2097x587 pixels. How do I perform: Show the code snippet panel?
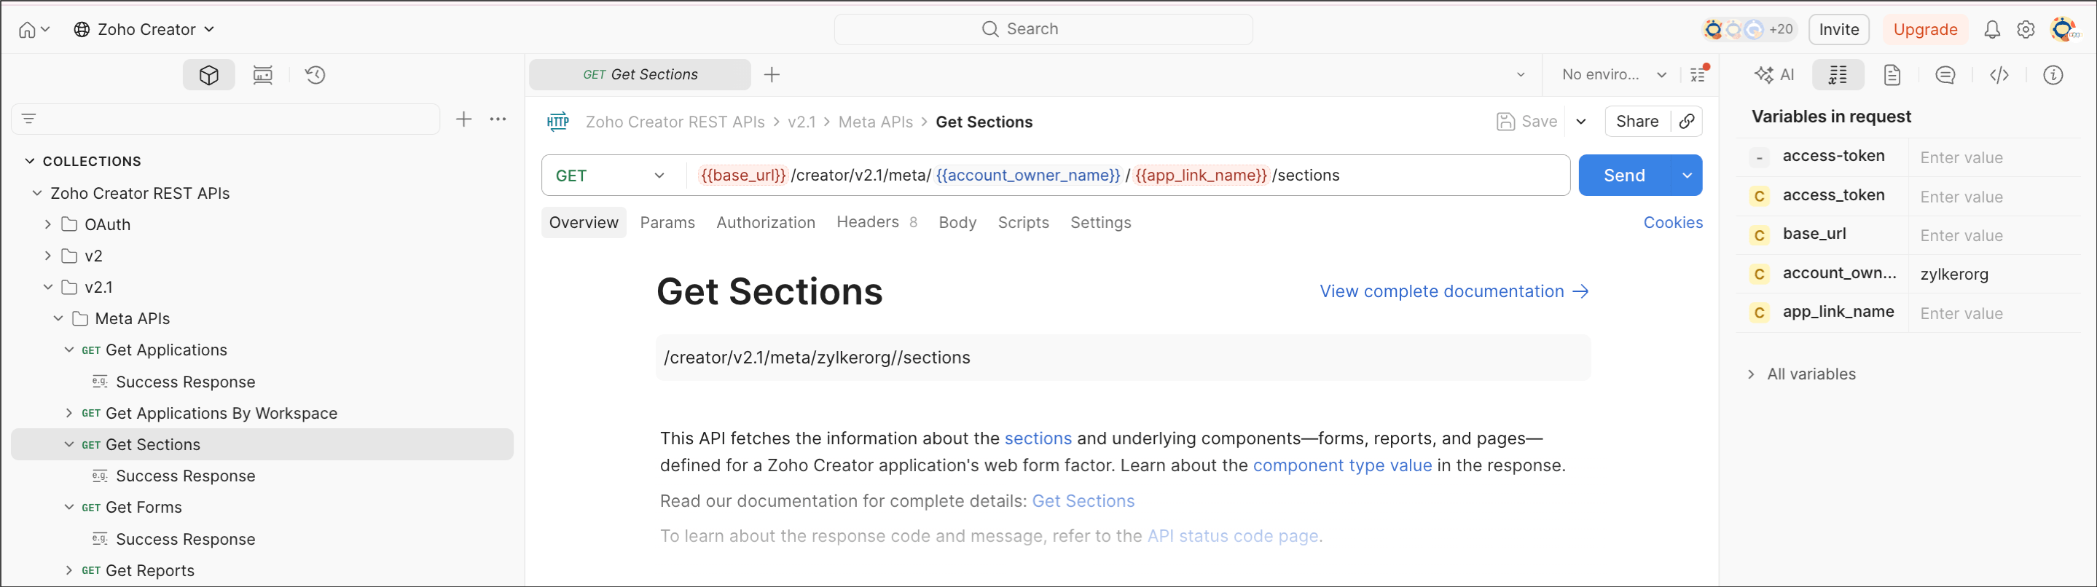(1999, 75)
